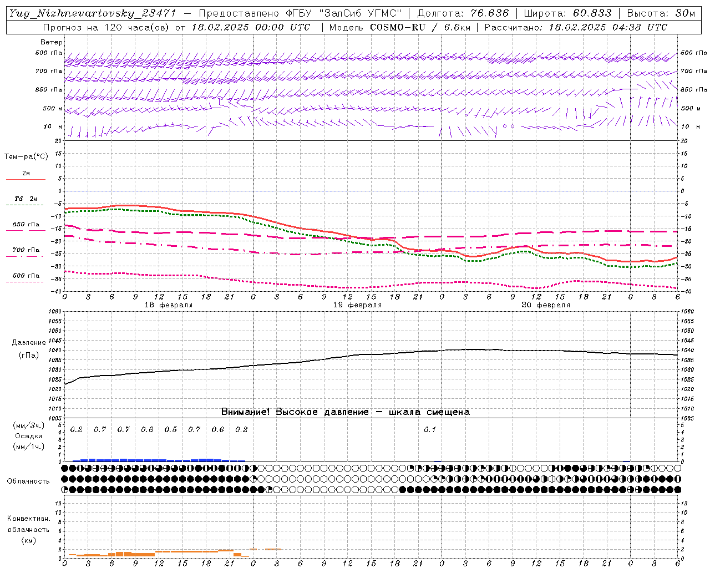Image resolution: width=710 pixels, height=568 pixels.
Task: Click the Осадки precipitation label
Action: [x=29, y=436]
